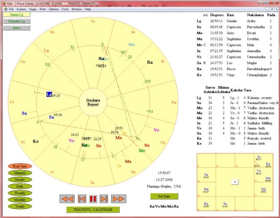Click the Kaksha column header
The width and height of the screenshot is (280, 218).
236,90
